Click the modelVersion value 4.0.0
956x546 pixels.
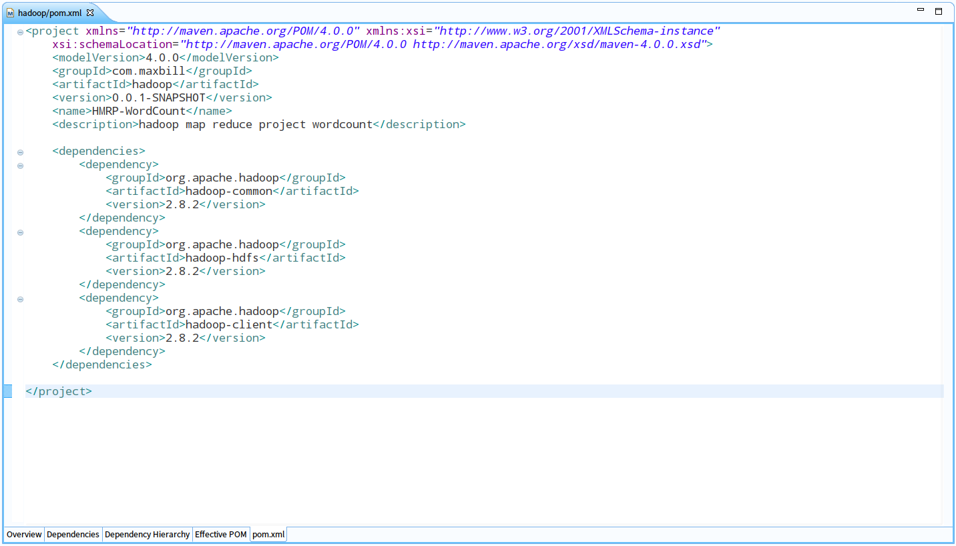(x=162, y=57)
